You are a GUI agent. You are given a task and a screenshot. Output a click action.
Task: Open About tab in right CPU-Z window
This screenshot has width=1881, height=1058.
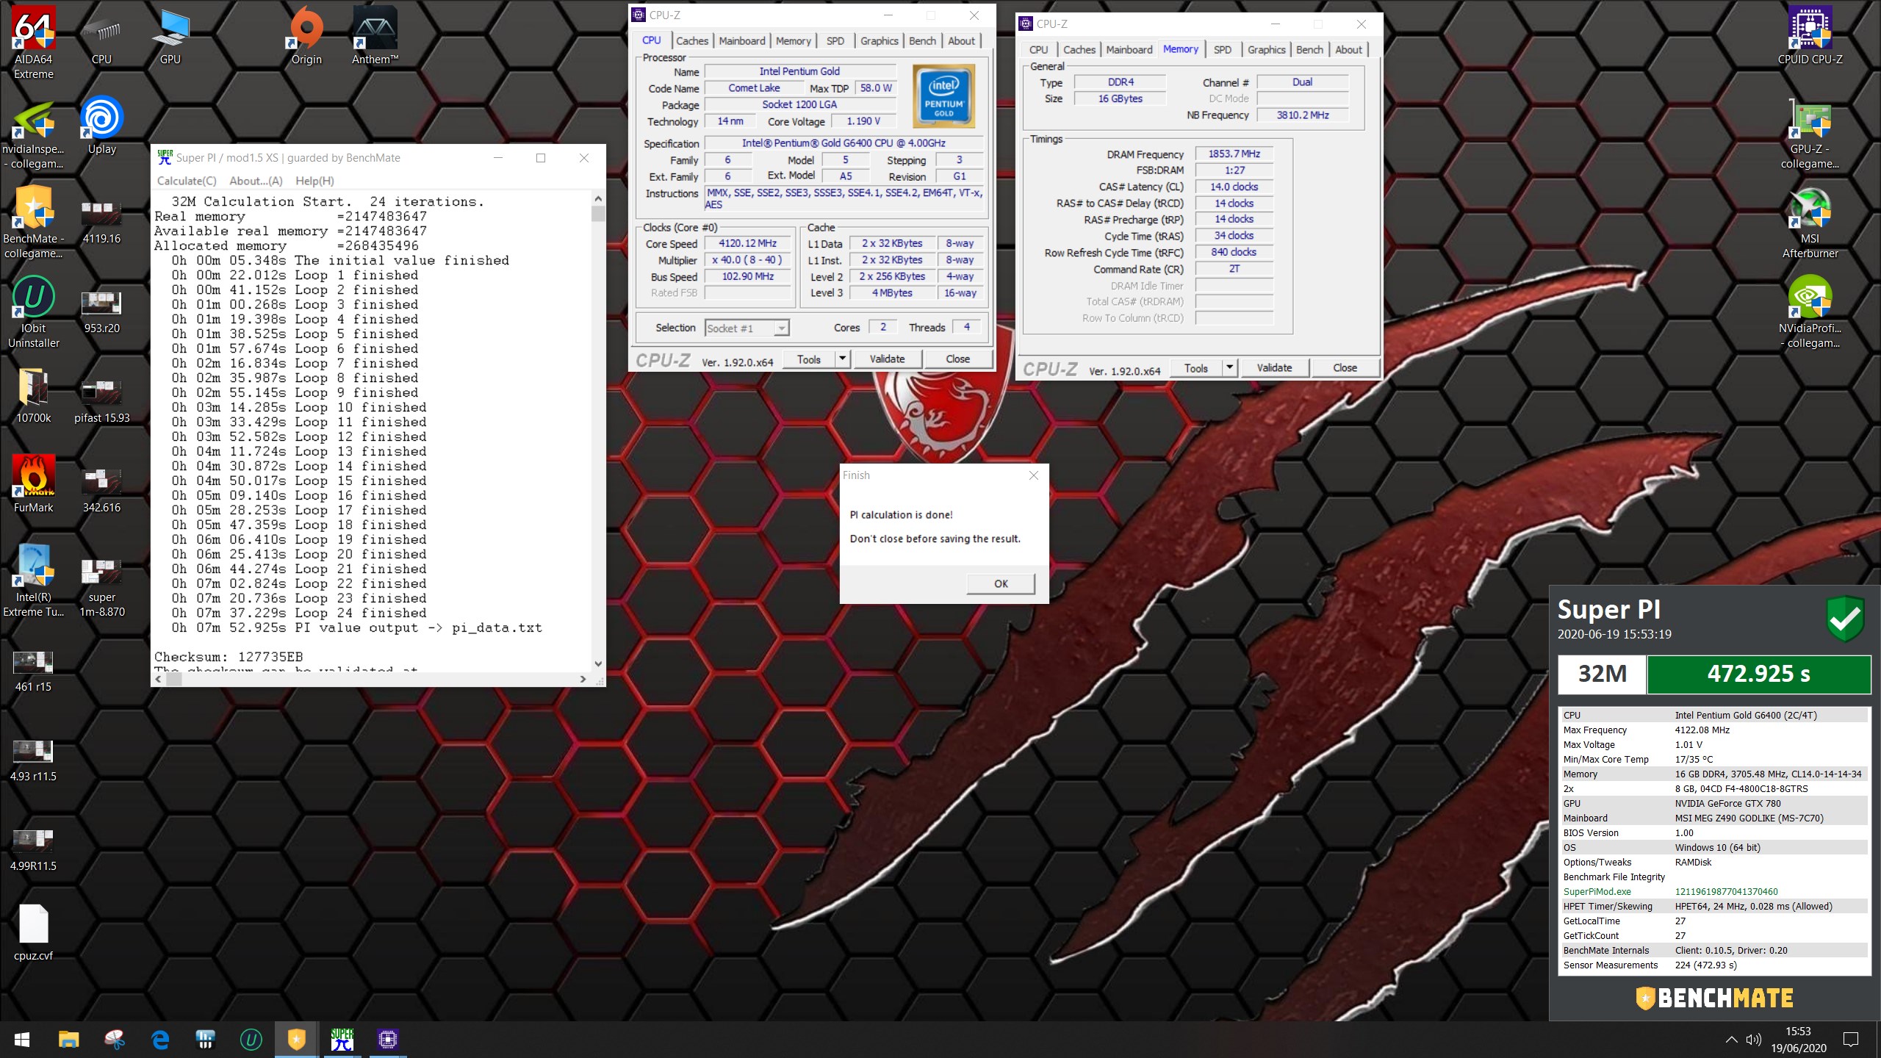[x=1348, y=50]
